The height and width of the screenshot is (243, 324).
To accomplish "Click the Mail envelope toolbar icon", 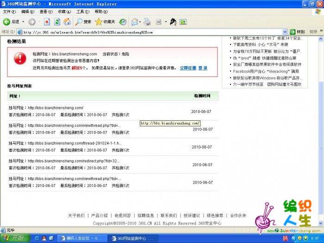I will click(x=135, y=22).
